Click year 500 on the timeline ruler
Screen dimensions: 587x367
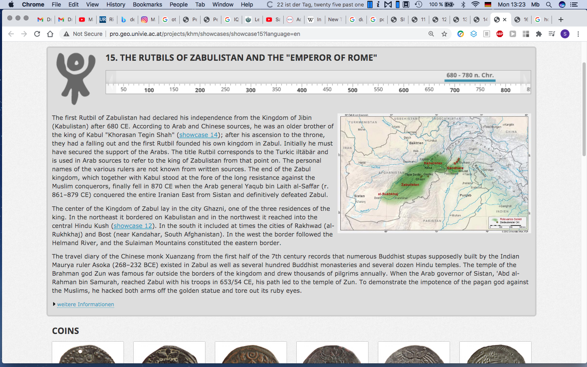(x=353, y=90)
